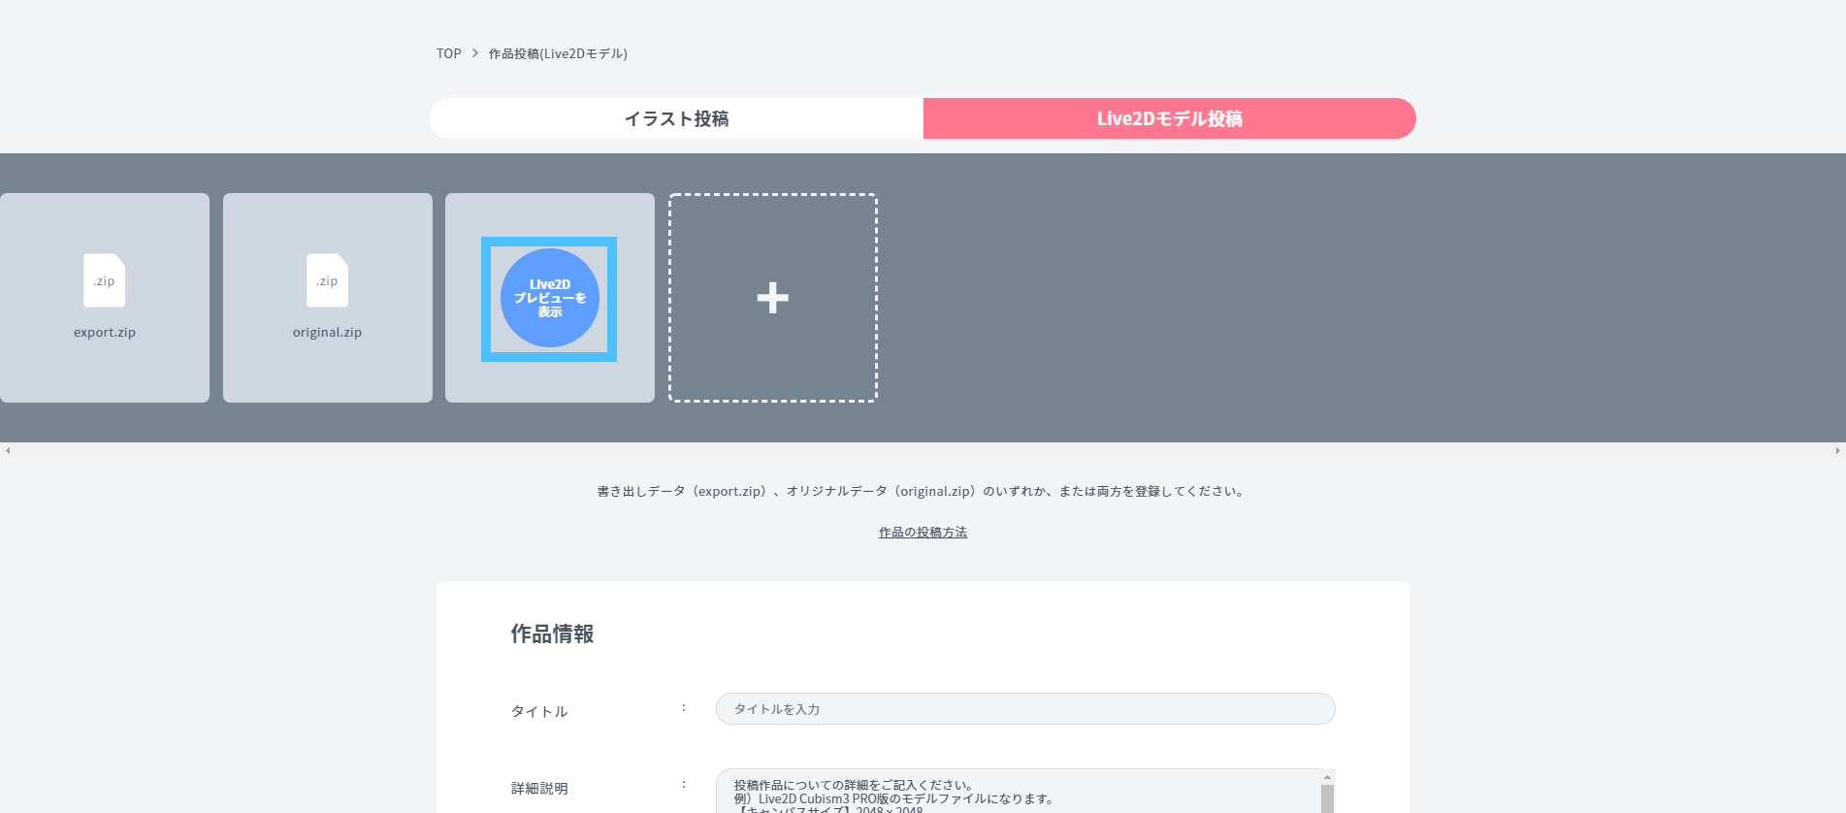Select the export.zip filename label

(x=105, y=332)
